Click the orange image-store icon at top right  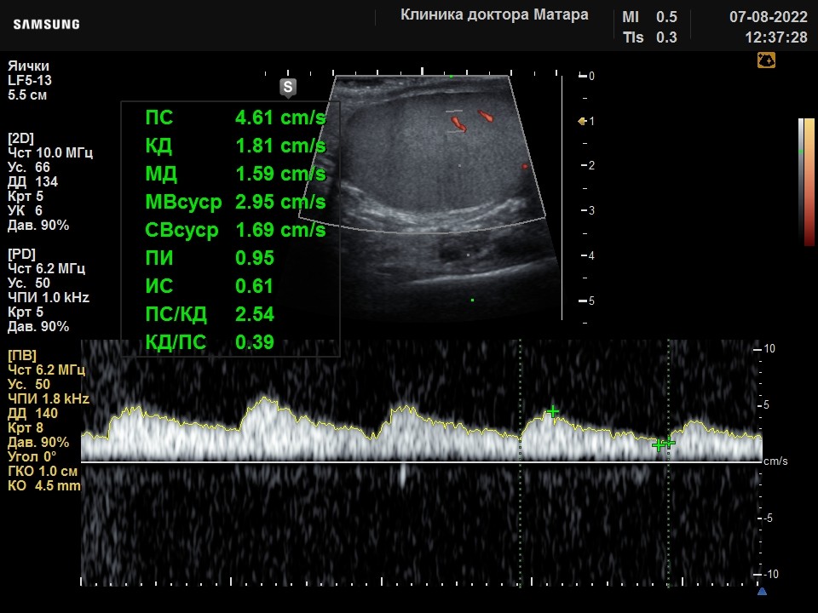click(x=766, y=60)
